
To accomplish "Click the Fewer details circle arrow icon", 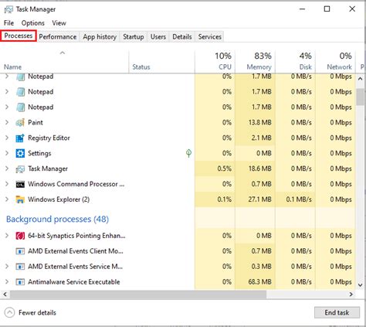I will click(9, 313).
